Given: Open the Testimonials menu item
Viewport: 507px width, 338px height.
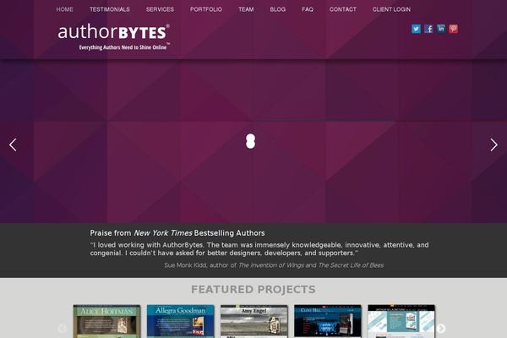Looking at the screenshot, I should pyautogui.click(x=110, y=9).
